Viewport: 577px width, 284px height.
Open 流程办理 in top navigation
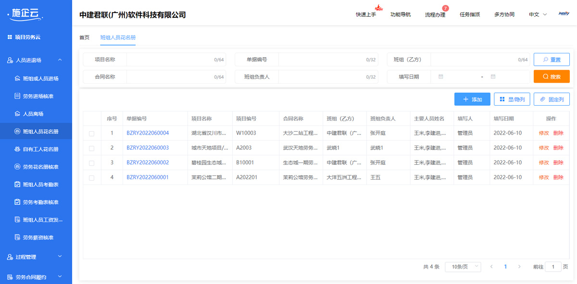[x=435, y=14]
